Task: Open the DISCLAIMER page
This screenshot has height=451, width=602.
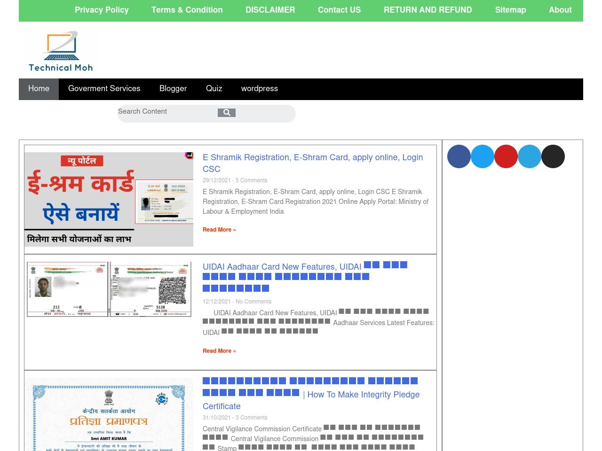Action: click(270, 10)
